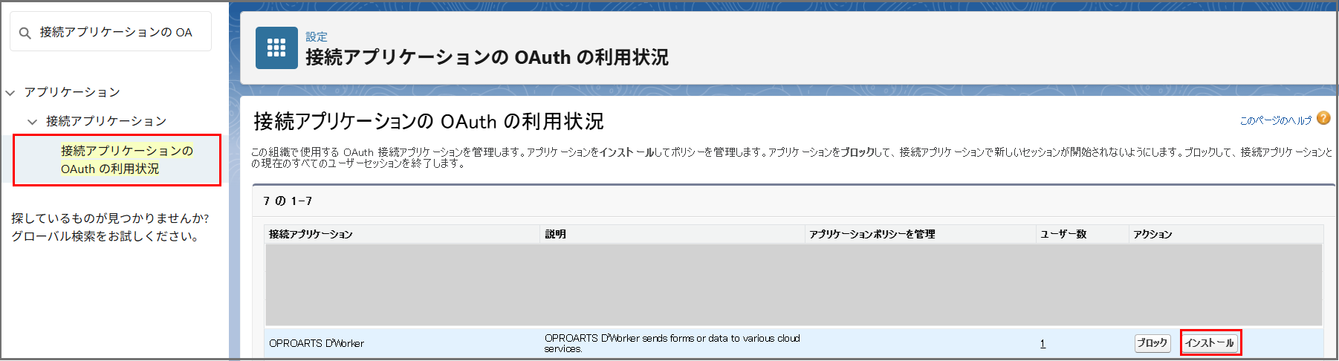This screenshot has width=1339, height=361.
Task: Click the 設定 breadcrumb label
Action: [316, 36]
